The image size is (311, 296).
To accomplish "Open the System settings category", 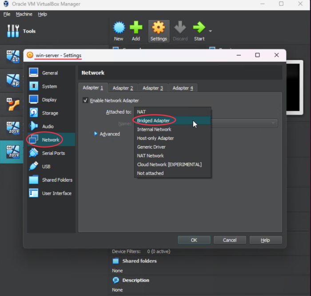I will [49, 86].
